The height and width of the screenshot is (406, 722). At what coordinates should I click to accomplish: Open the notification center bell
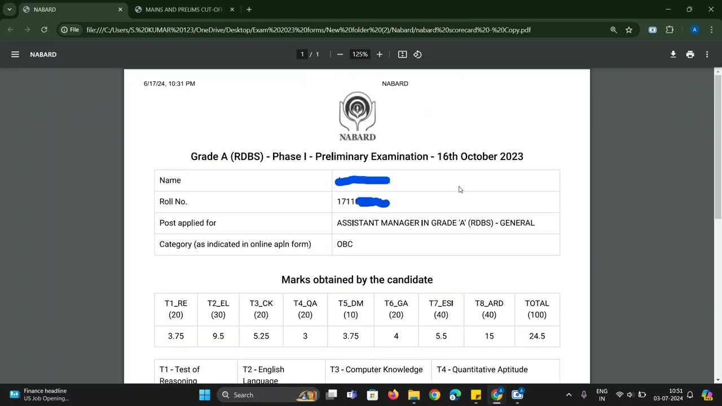click(x=690, y=395)
